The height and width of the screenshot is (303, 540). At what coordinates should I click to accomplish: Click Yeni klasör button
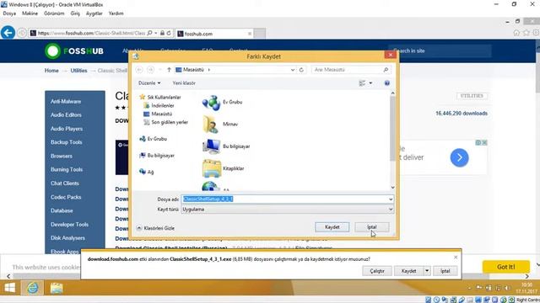point(184,83)
